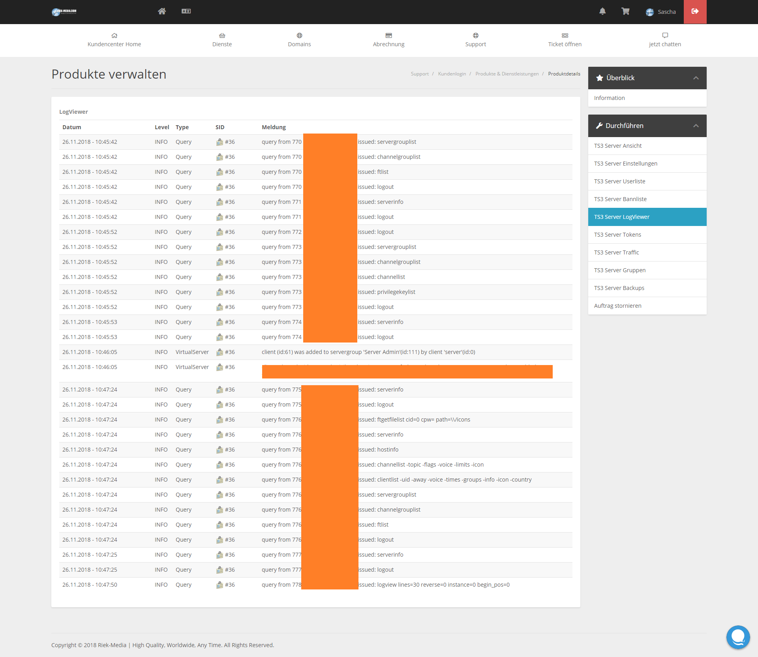The width and height of the screenshot is (758, 657).
Task: Collapse the Durchführen panel
Action: click(x=696, y=126)
